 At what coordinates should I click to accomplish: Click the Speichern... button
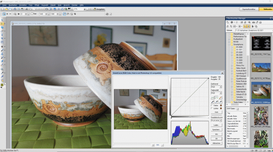click(x=216, y=129)
